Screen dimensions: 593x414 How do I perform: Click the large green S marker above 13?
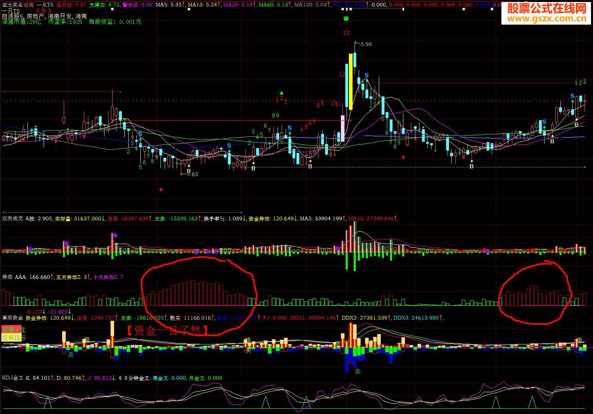[346, 19]
